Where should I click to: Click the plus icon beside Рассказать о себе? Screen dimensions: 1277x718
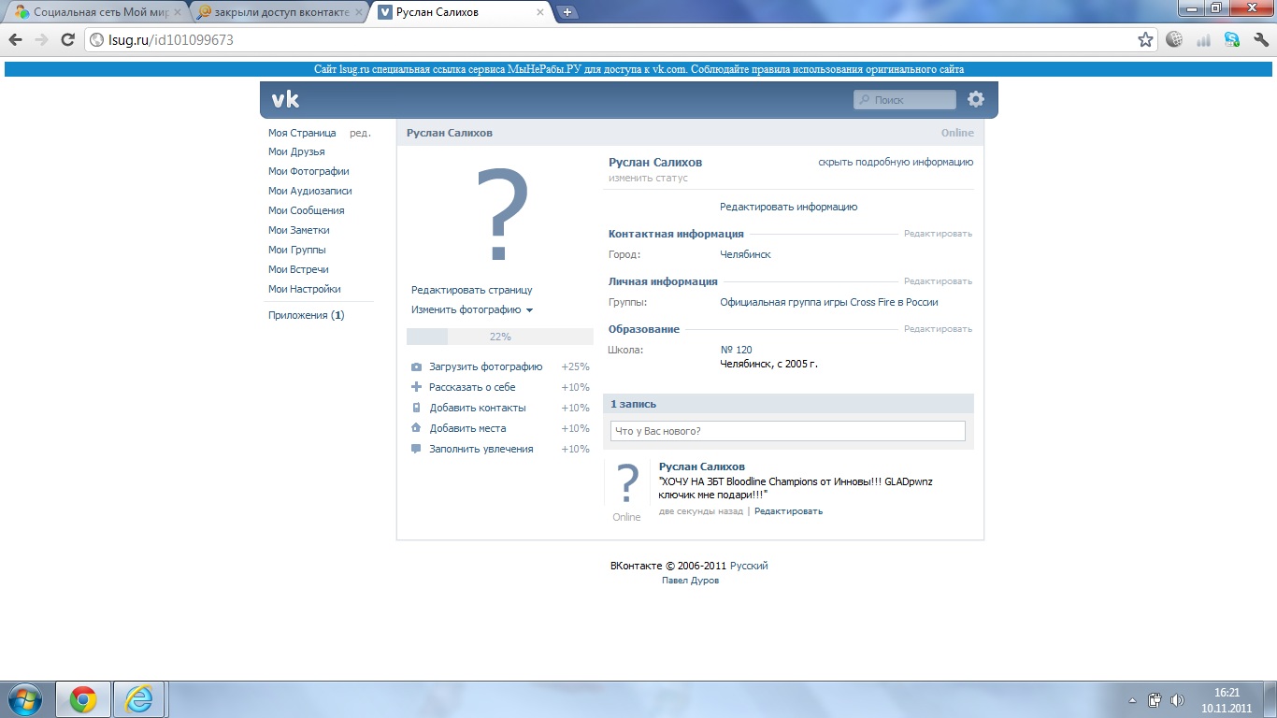point(417,387)
